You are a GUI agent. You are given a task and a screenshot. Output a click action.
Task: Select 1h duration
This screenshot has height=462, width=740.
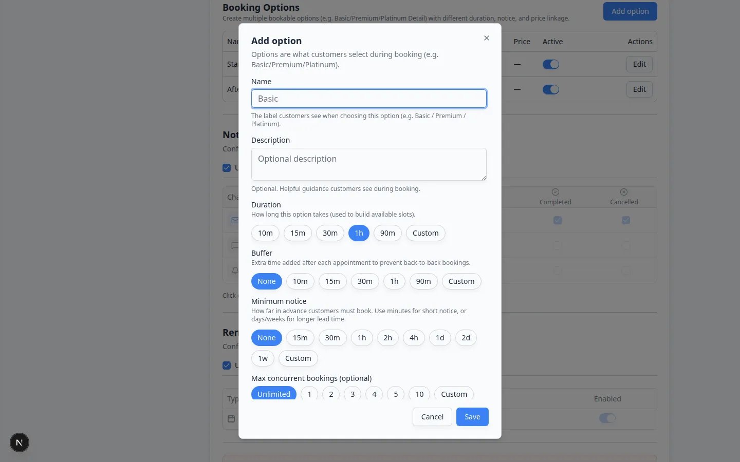359,233
